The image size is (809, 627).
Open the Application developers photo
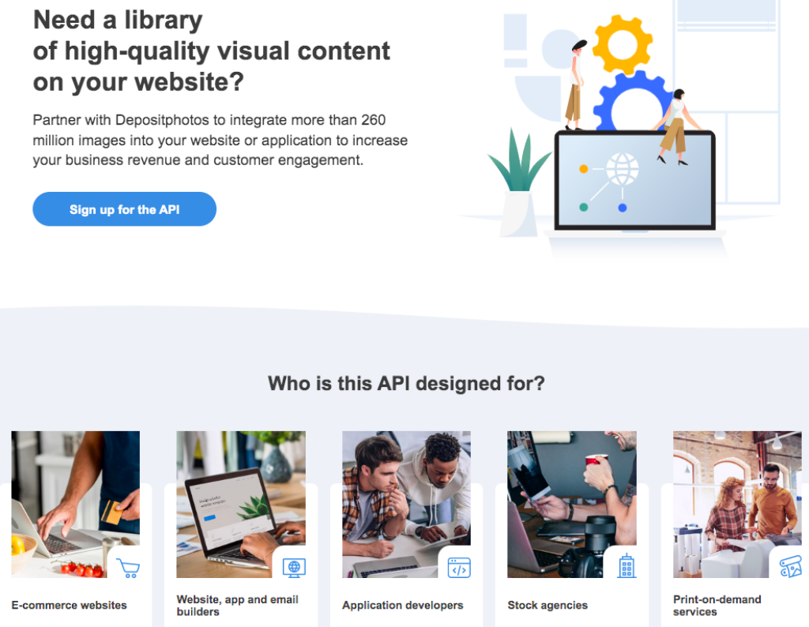pyautogui.click(x=407, y=505)
